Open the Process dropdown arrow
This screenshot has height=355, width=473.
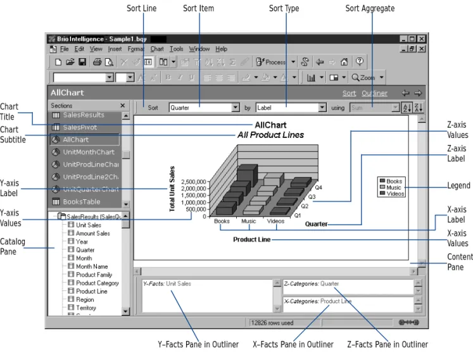click(293, 62)
